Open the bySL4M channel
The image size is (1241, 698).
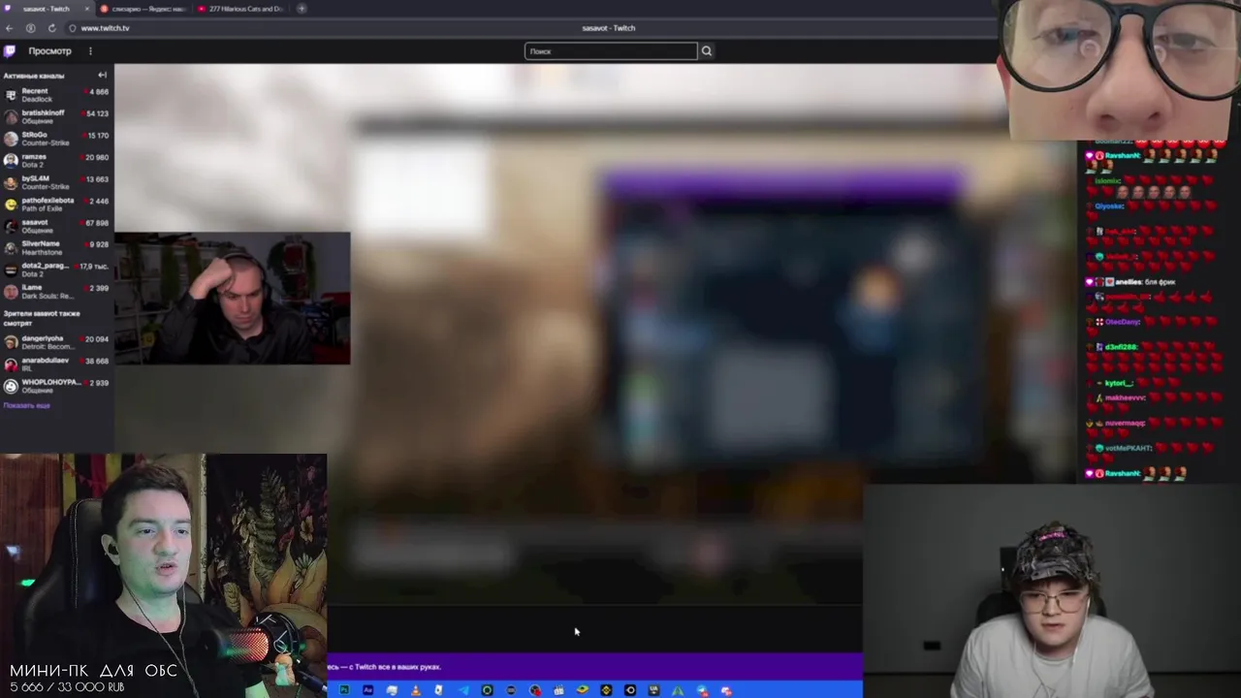pos(56,182)
